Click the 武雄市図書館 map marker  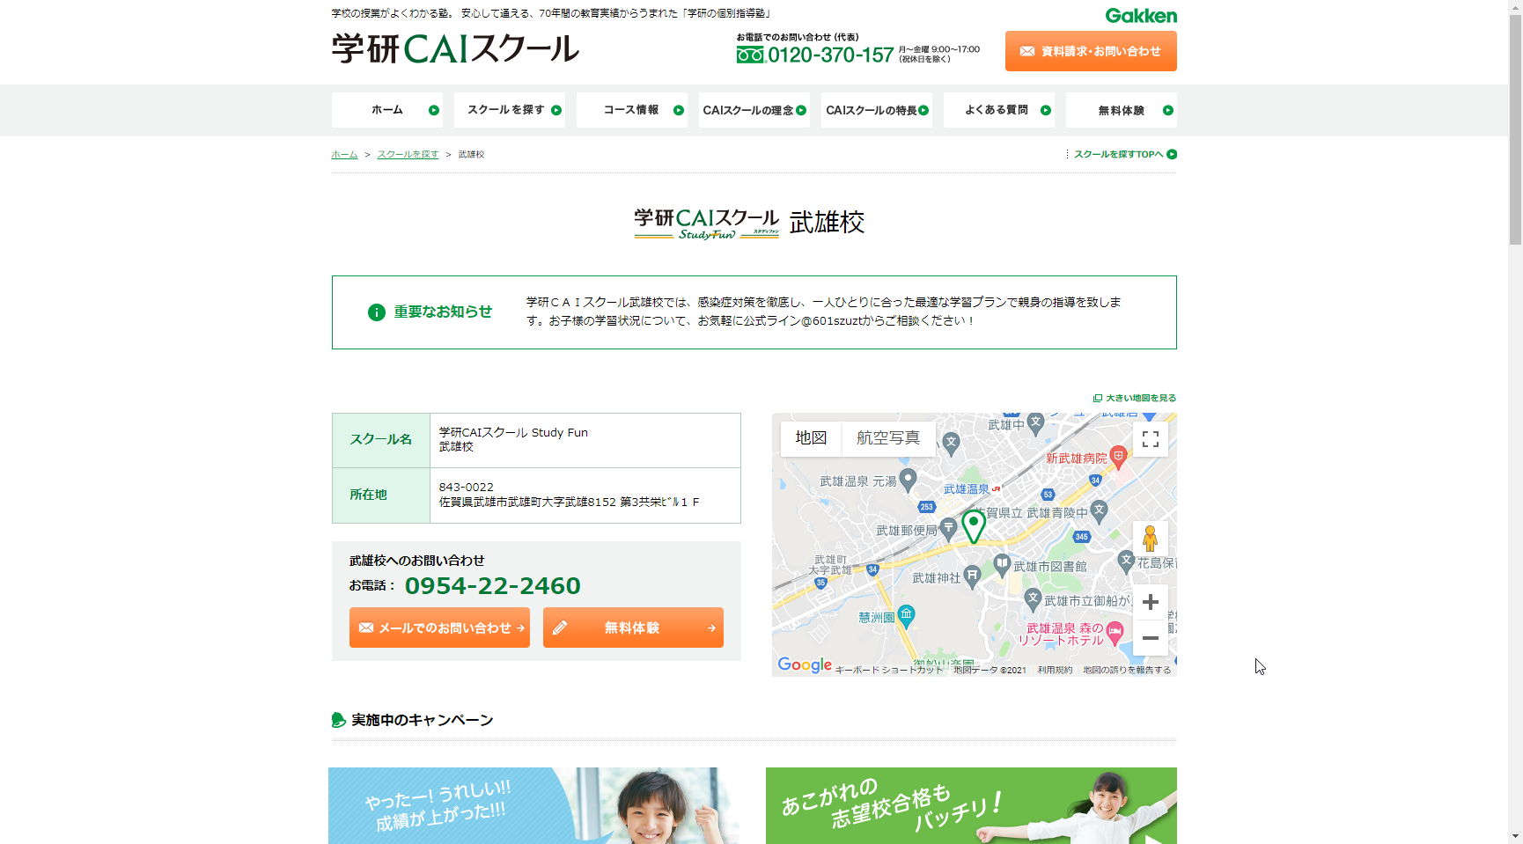coord(1002,564)
